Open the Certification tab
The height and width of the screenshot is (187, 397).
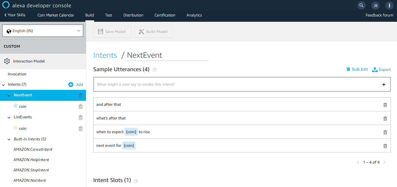(165, 15)
